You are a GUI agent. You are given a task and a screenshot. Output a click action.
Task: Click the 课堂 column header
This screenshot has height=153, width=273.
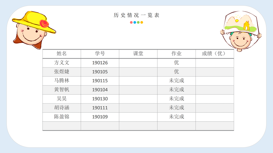click(x=138, y=54)
